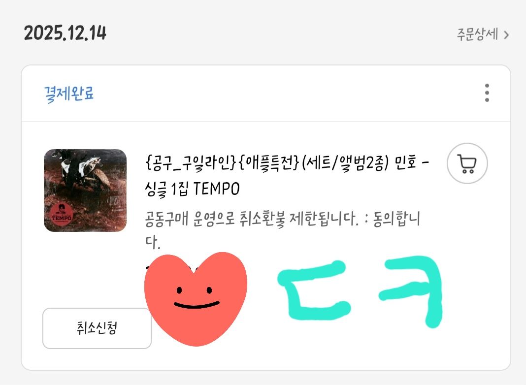This screenshot has width=526, height=385.
Task: Open the TEMPO album cover thumbnail
Action: pyautogui.click(x=85, y=191)
